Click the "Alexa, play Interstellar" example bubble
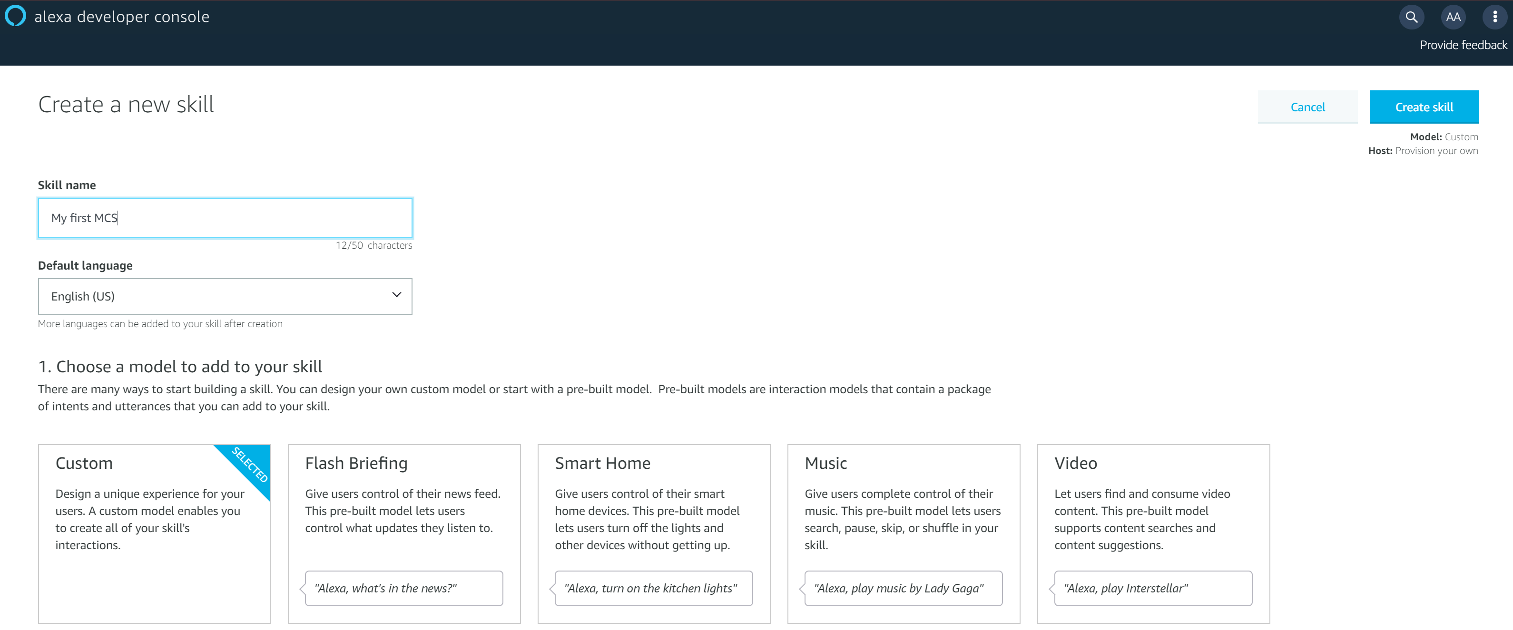Image resolution: width=1513 pixels, height=630 pixels. pyautogui.click(x=1152, y=588)
